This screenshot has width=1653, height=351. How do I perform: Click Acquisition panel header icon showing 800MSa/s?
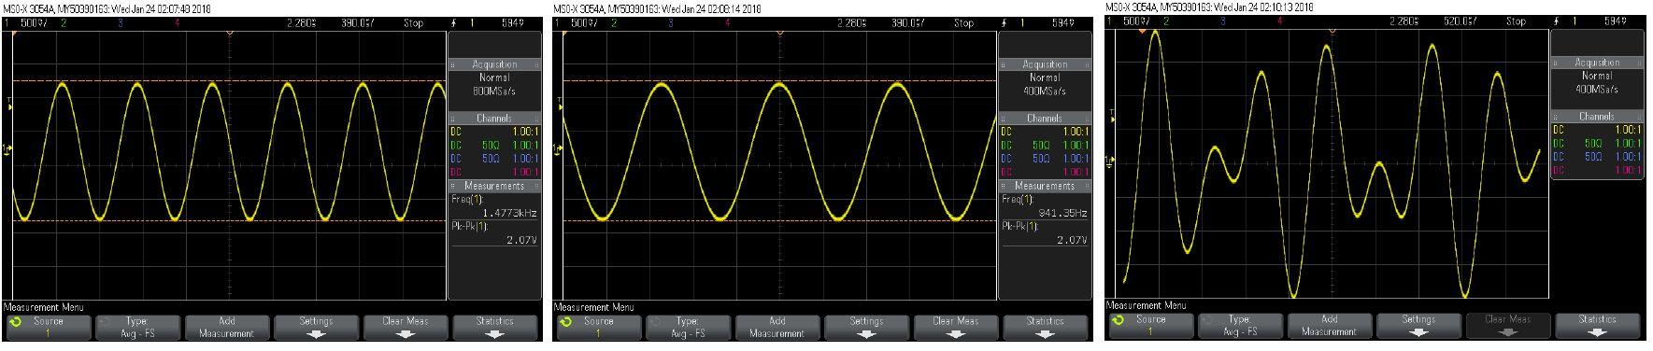(x=453, y=64)
